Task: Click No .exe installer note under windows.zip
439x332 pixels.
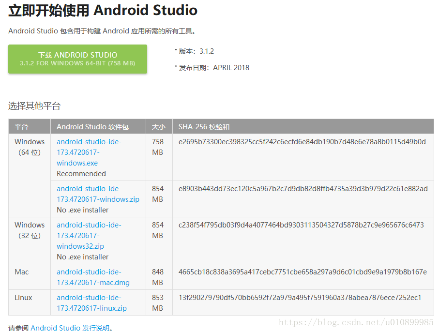Action: click(x=82, y=210)
